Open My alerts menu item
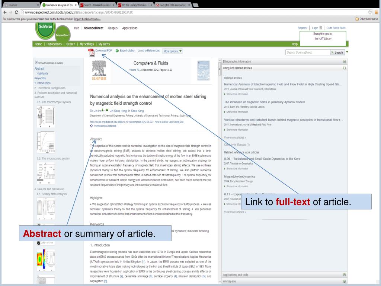Viewport: 381px width, 286px height. pos(104,44)
